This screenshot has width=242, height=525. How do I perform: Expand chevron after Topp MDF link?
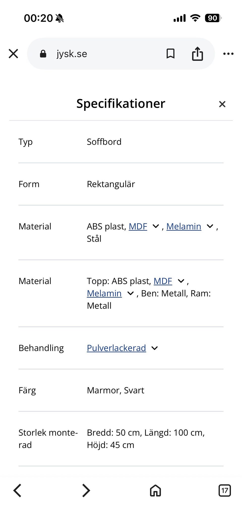point(181,281)
